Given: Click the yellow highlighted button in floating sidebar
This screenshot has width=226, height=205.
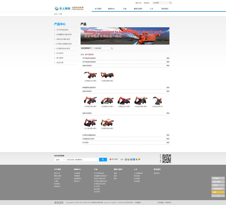Looking at the screenshot, I should (x=218, y=192).
